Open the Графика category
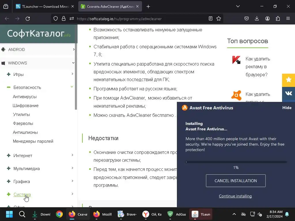Screen dimensions: 295x221 [x=22, y=182]
